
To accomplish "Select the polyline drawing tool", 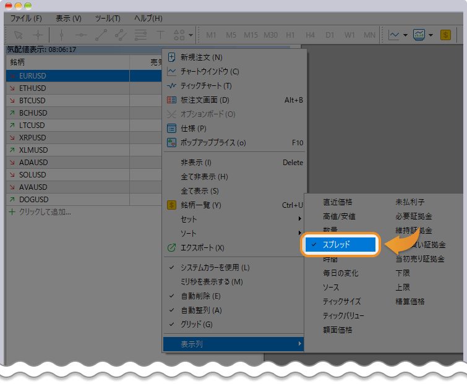I will coord(121,35).
